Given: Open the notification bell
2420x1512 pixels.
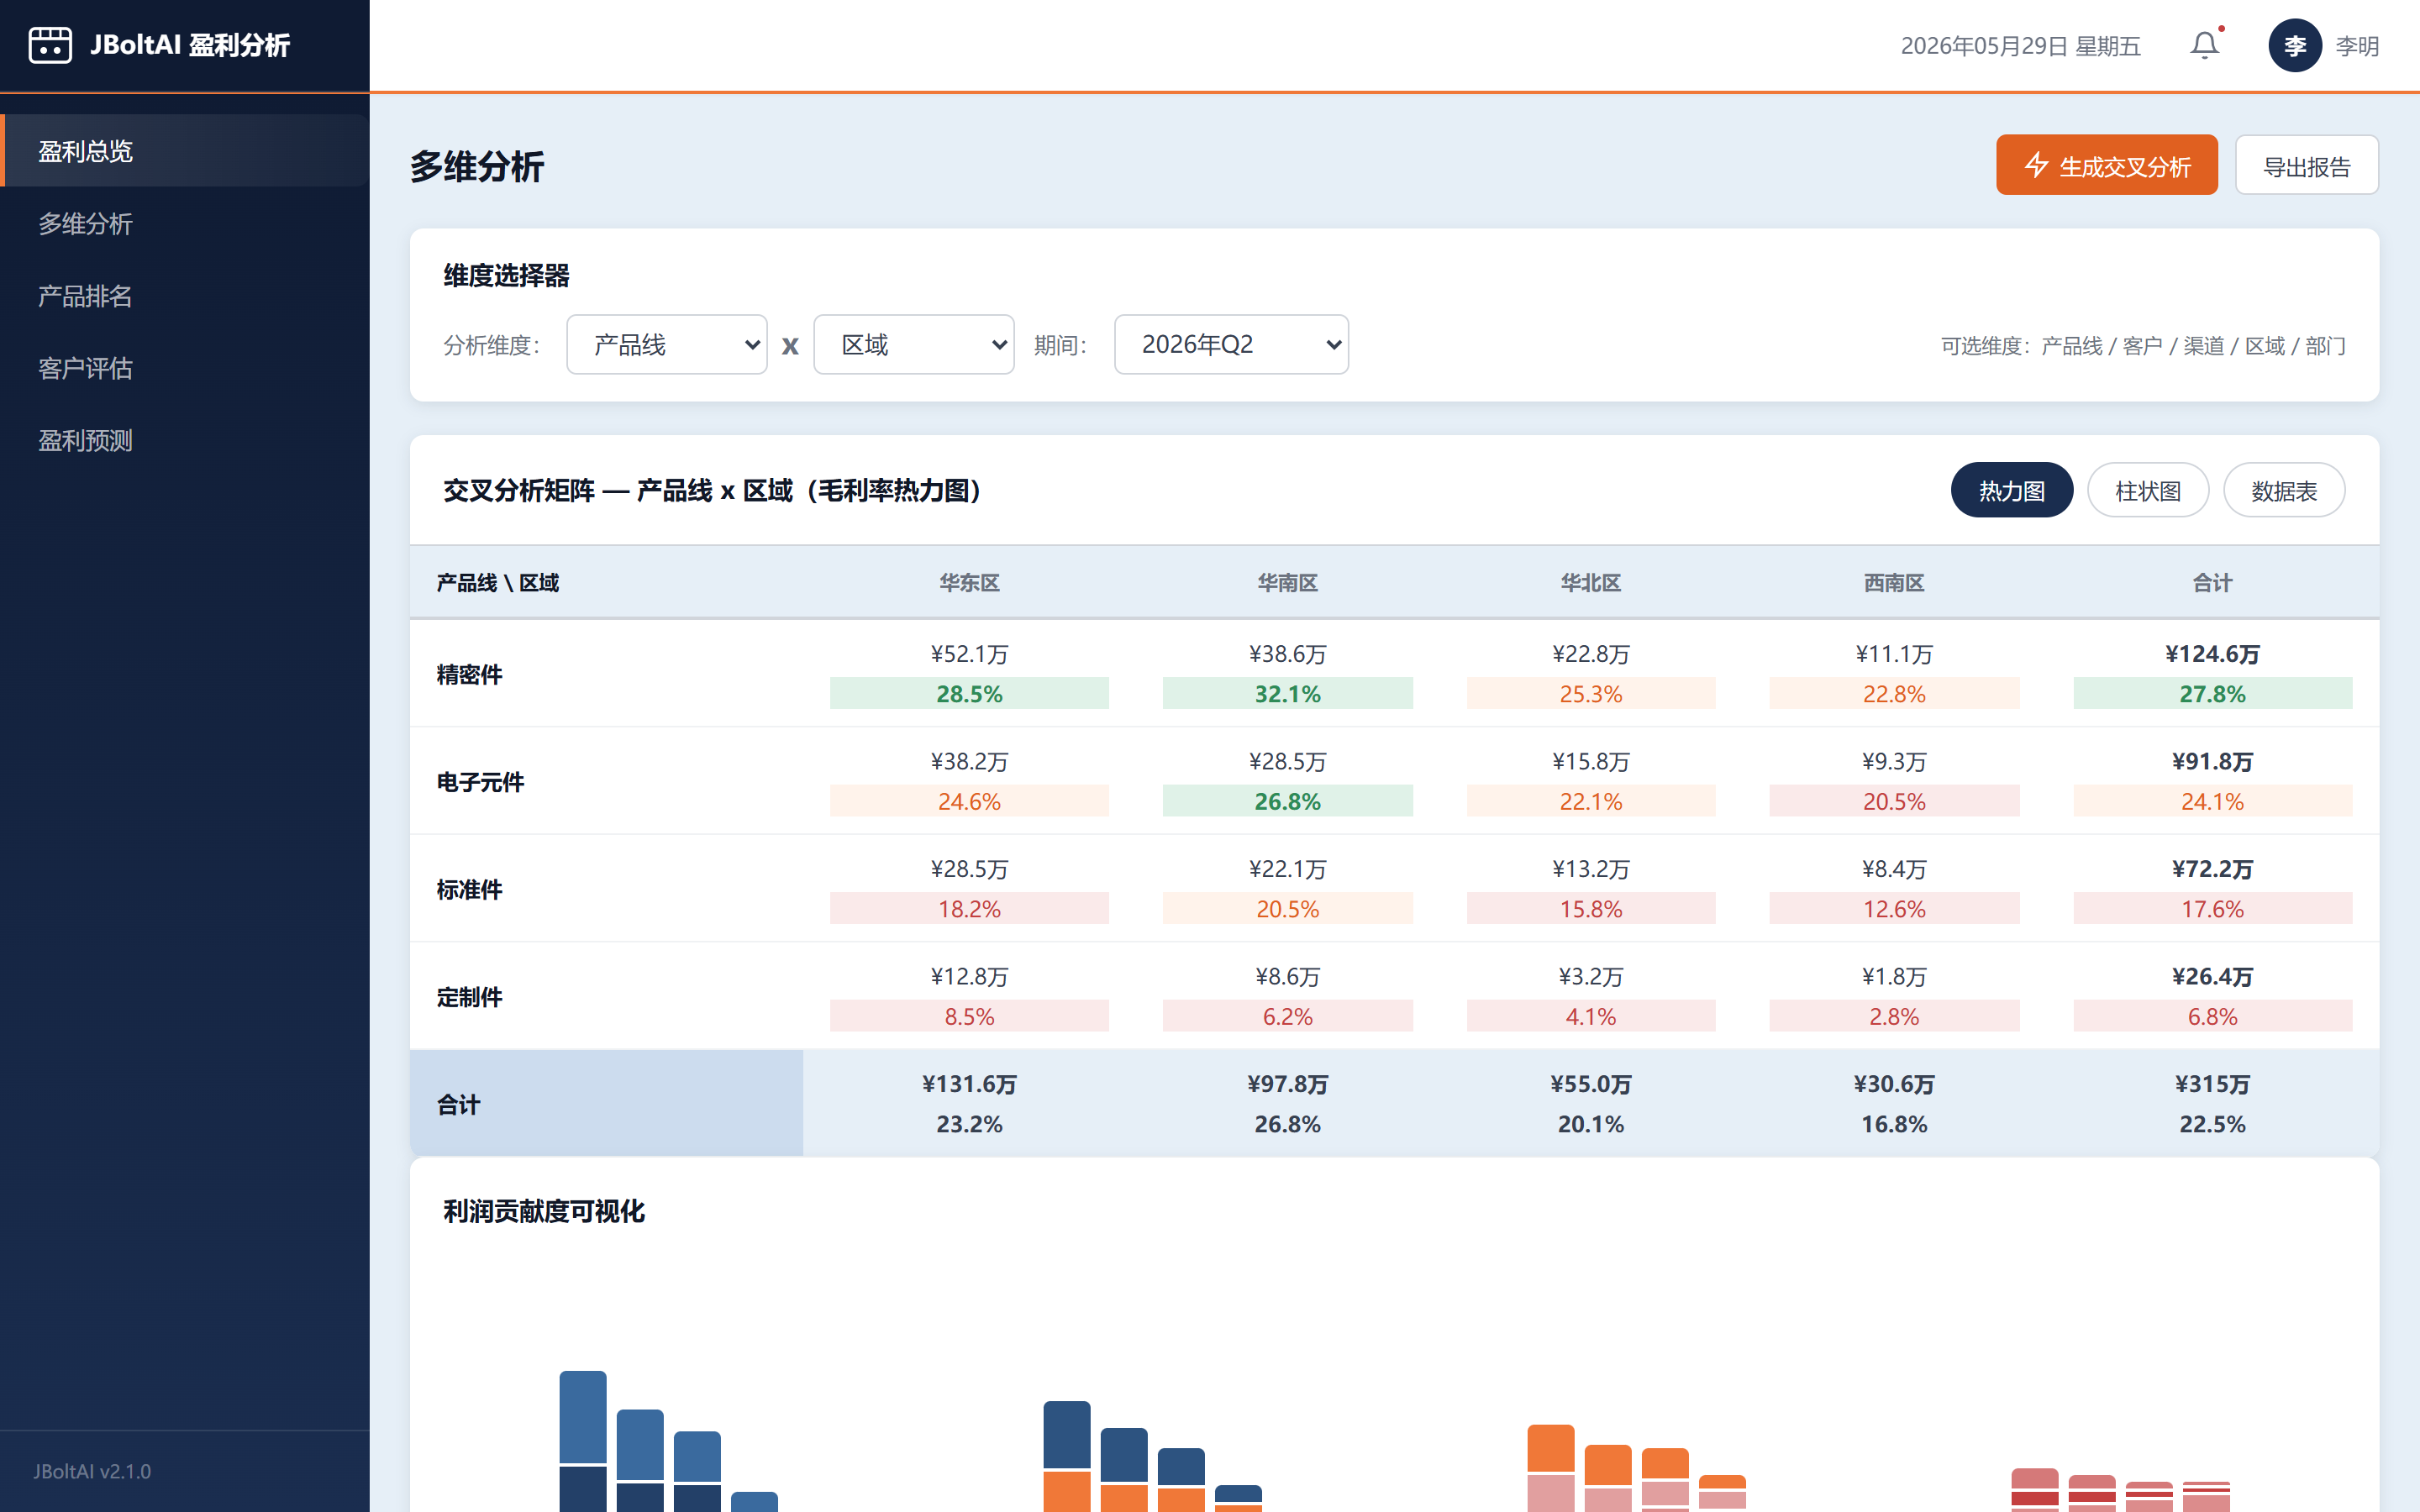Looking at the screenshot, I should (2204, 45).
